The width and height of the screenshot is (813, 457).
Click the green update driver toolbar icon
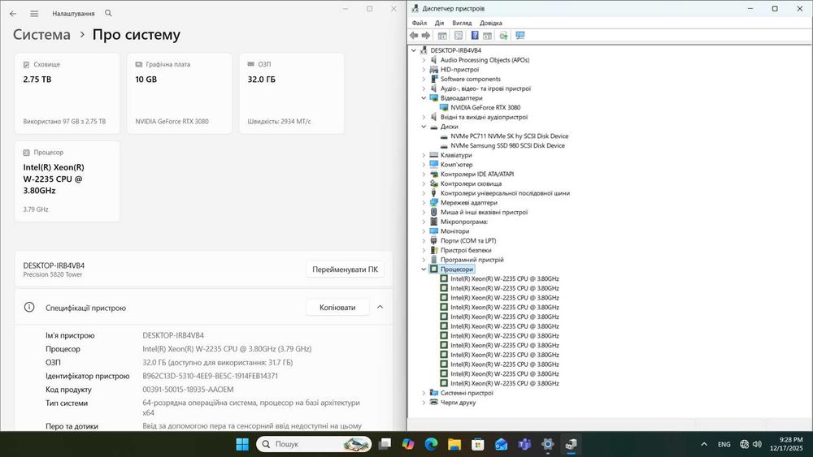point(503,35)
